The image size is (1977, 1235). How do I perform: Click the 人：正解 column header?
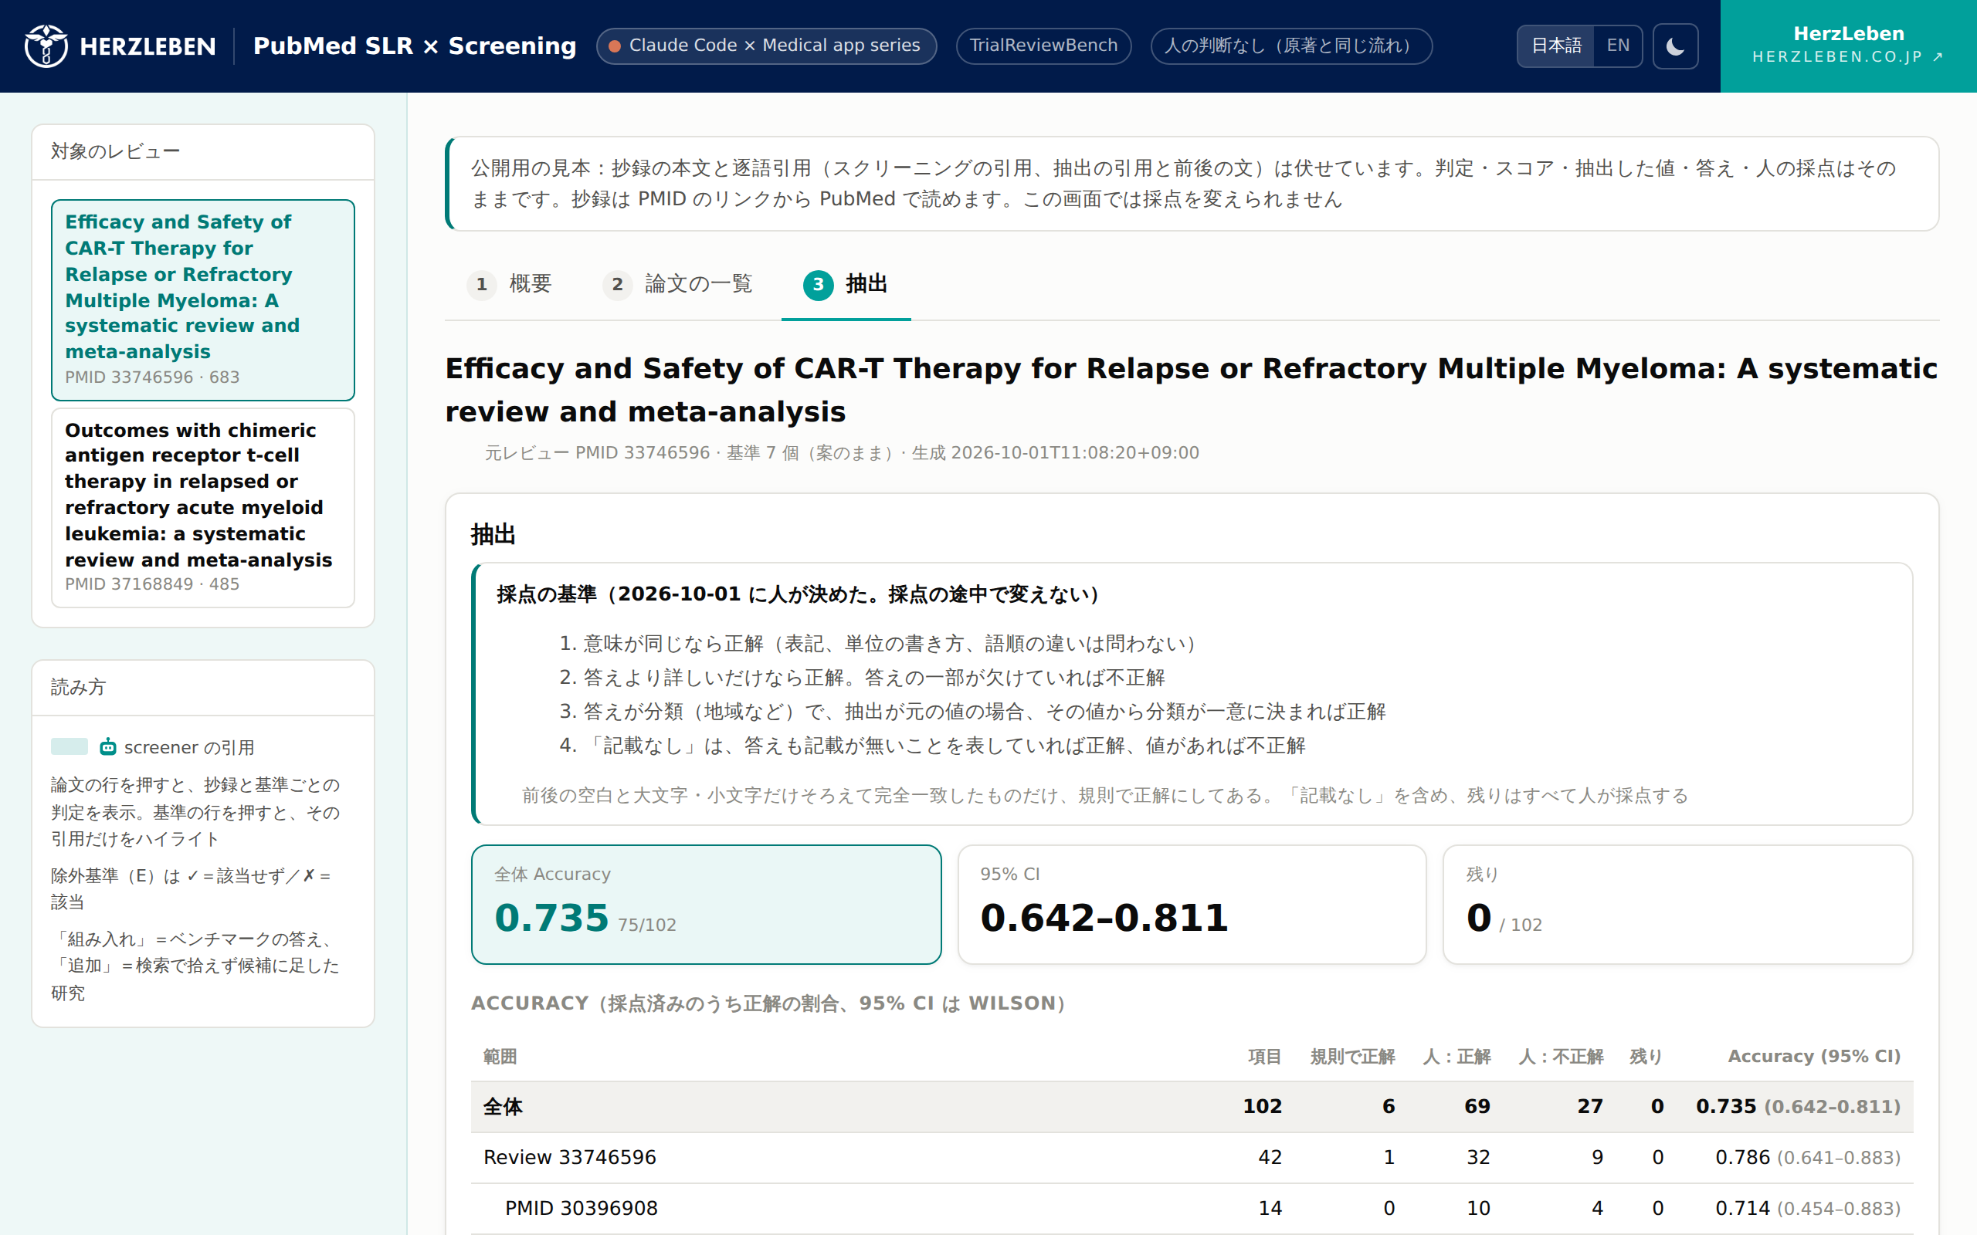pyautogui.click(x=1456, y=1056)
